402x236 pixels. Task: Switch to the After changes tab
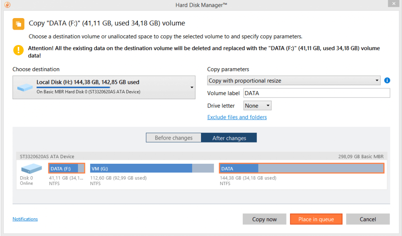[x=229, y=137]
